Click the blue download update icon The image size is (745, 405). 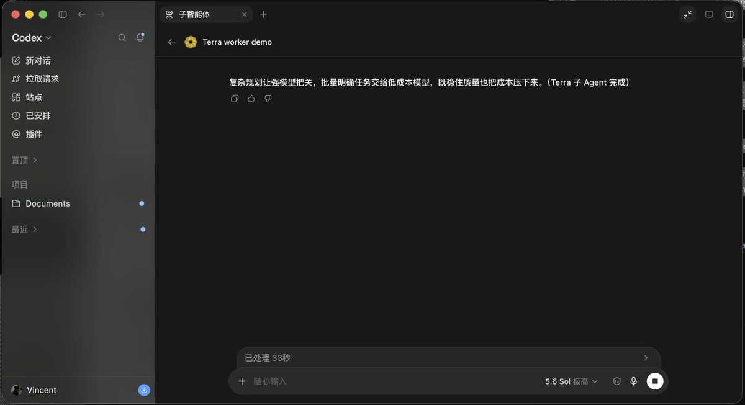144,390
